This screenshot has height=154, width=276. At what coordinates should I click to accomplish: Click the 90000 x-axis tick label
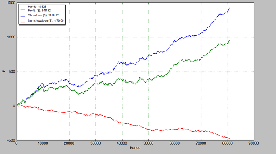pos(254,143)
